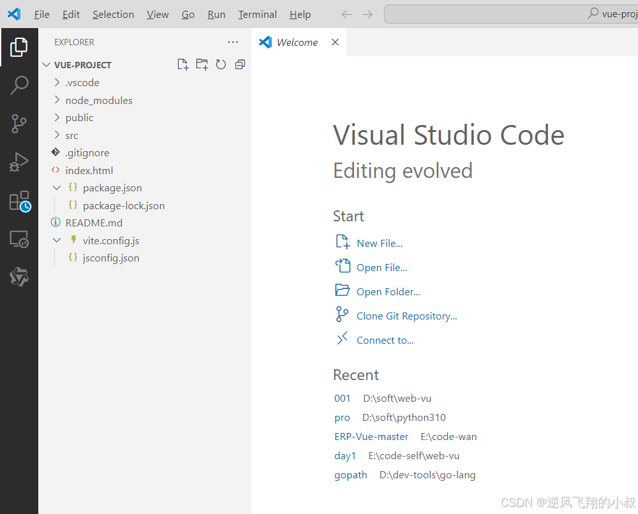Open the Run menu
Image resolution: width=638 pixels, height=514 pixels.
click(x=216, y=15)
